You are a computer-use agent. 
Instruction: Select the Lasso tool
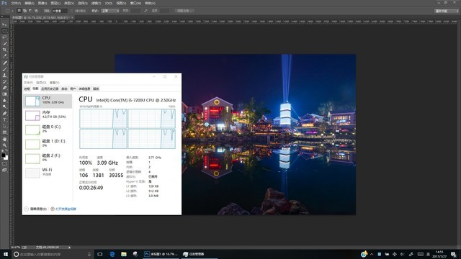tap(4, 37)
